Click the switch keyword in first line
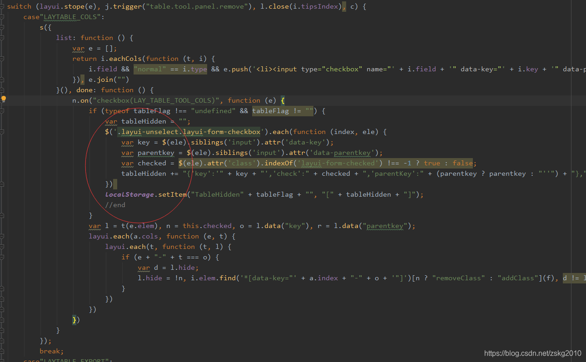The height and width of the screenshot is (362, 586). (x=19, y=6)
